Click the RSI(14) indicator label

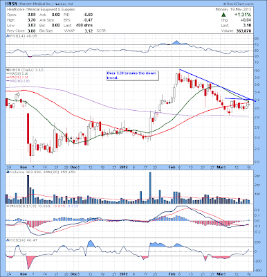21,36
